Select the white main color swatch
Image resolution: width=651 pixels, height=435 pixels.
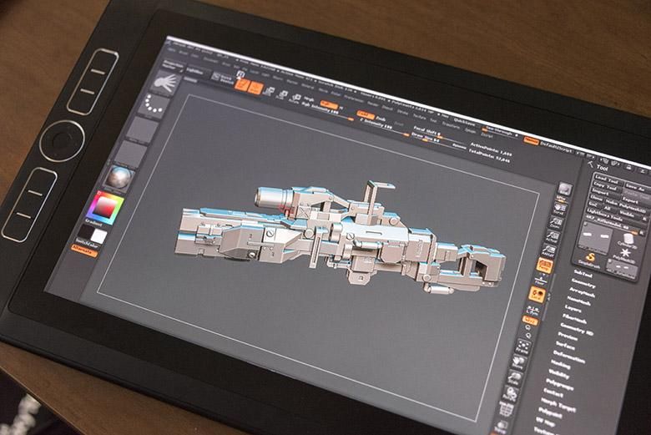tap(98, 236)
